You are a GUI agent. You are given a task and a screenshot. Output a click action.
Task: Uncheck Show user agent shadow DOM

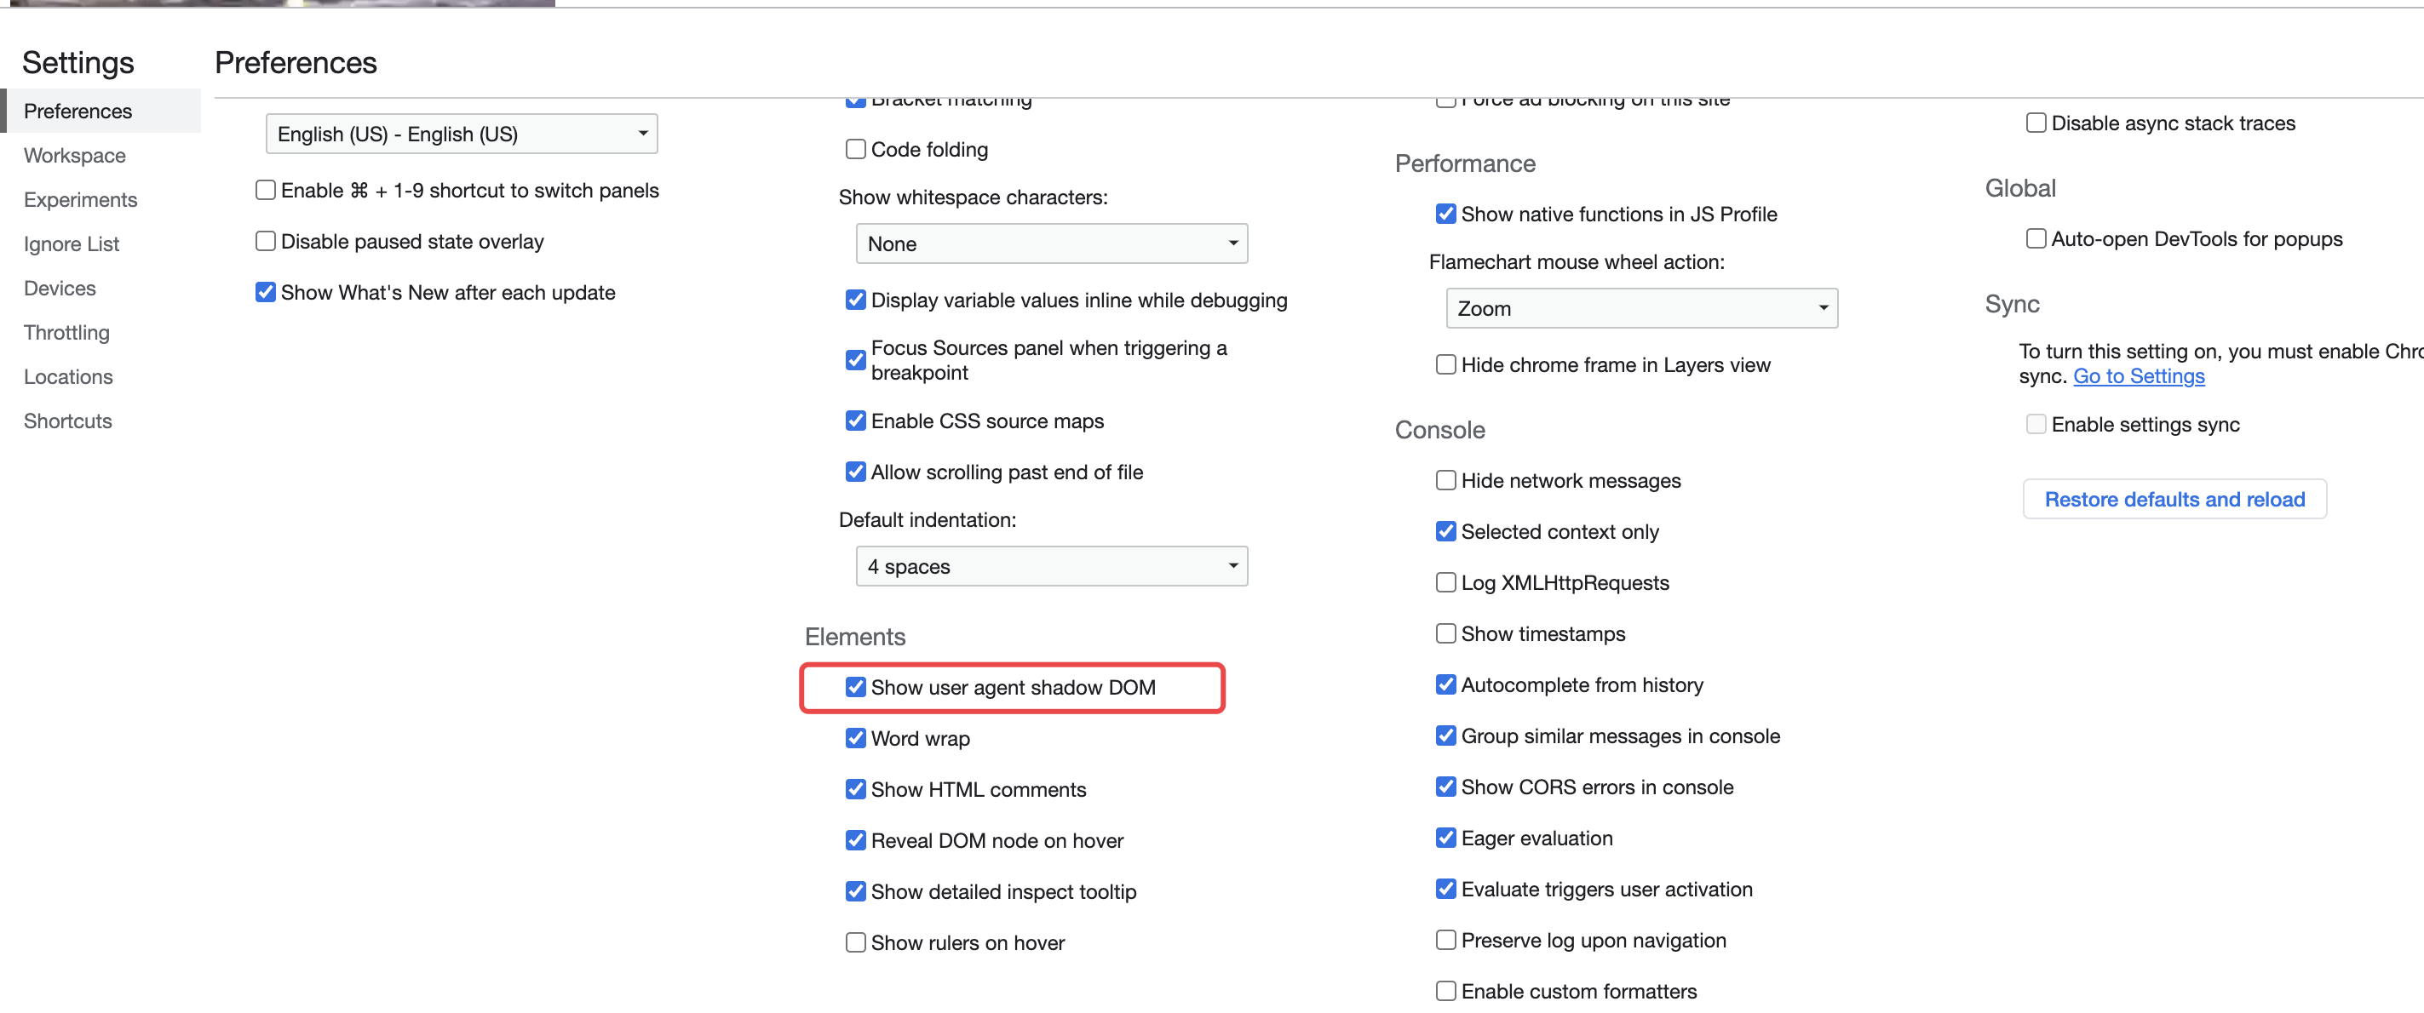click(x=854, y=688)
